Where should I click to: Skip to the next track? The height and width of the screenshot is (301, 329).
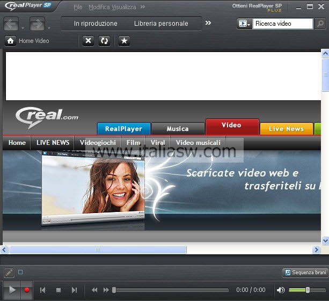pyautogui.click(x=74, y=290)
